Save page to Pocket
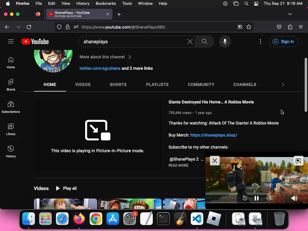 (x=279, y=27)
